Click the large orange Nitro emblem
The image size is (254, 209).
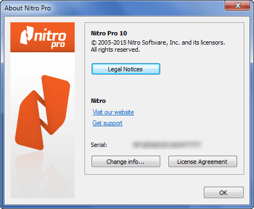click(x=43, y=113)
